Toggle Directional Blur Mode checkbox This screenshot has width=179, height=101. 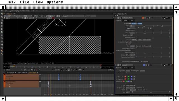(131, 50)
